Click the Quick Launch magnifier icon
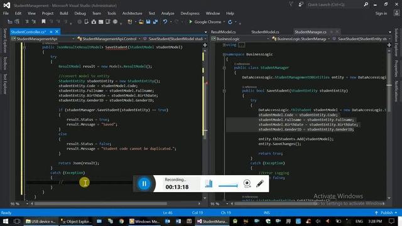The height and width of the screenshot is (226, 402). point(366,4)
